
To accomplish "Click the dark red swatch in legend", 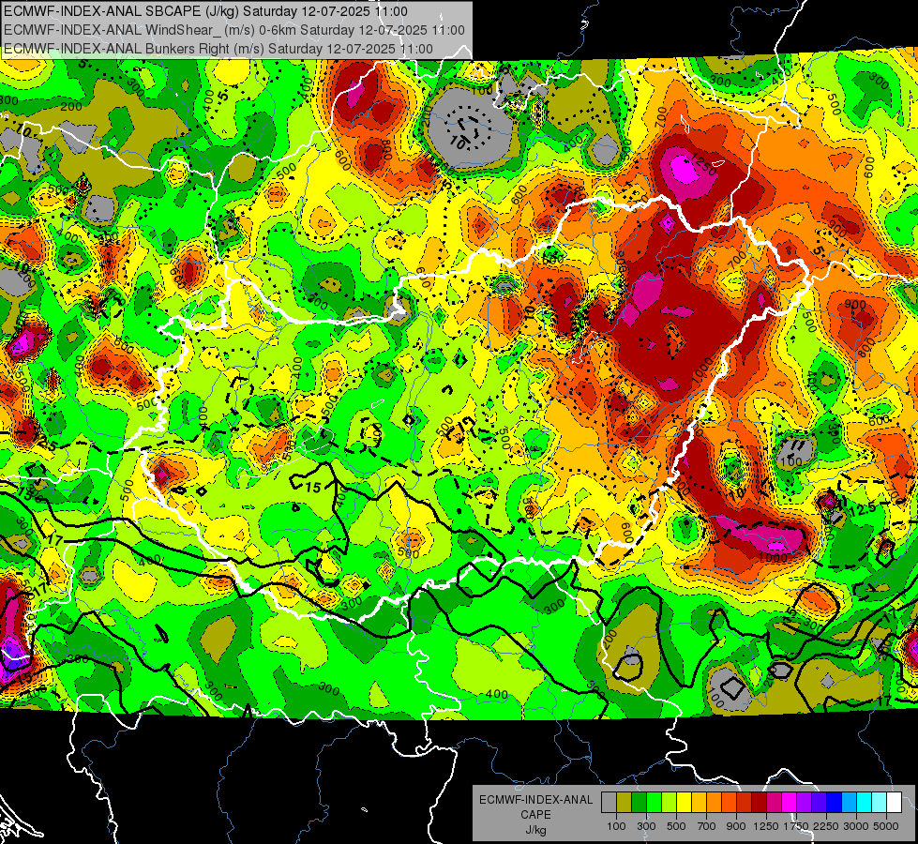I will pyautogui.click(x=759, y=802).
